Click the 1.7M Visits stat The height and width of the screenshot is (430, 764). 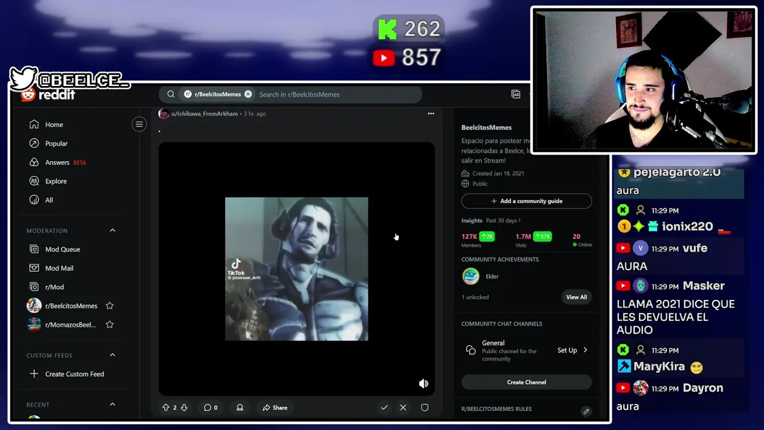[x=533, y=240]
